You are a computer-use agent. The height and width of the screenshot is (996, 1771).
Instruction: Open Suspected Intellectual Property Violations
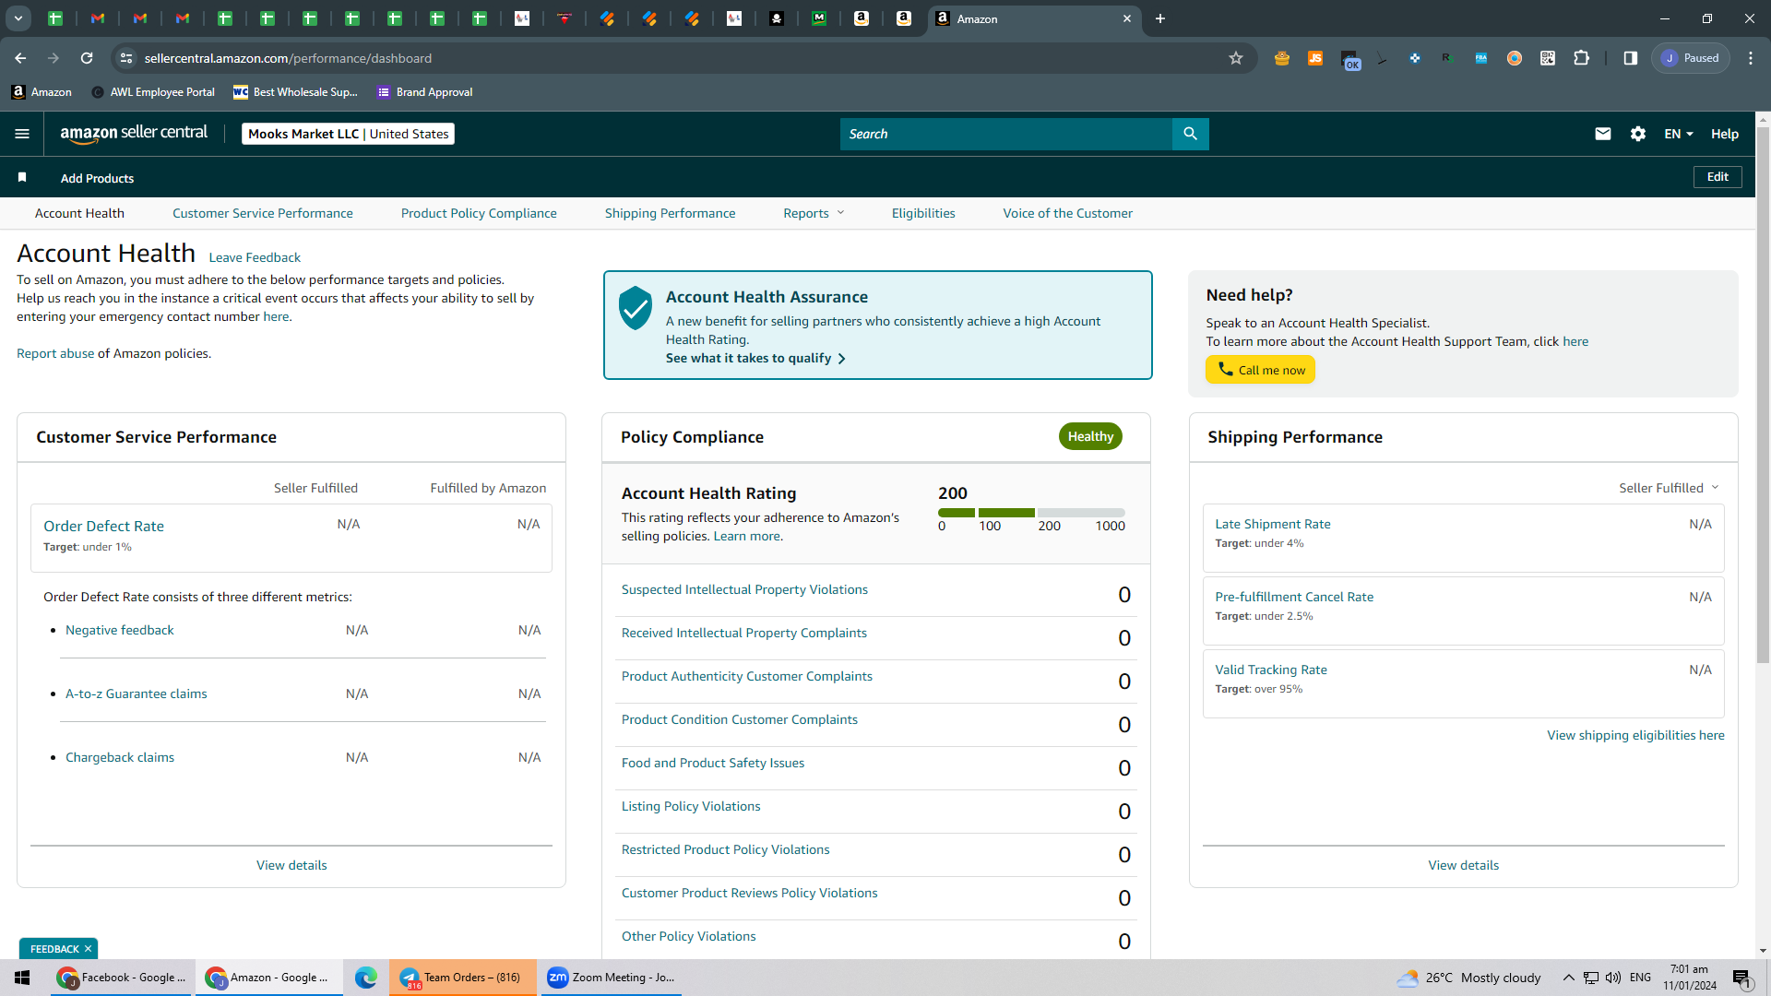click(744, 589)
